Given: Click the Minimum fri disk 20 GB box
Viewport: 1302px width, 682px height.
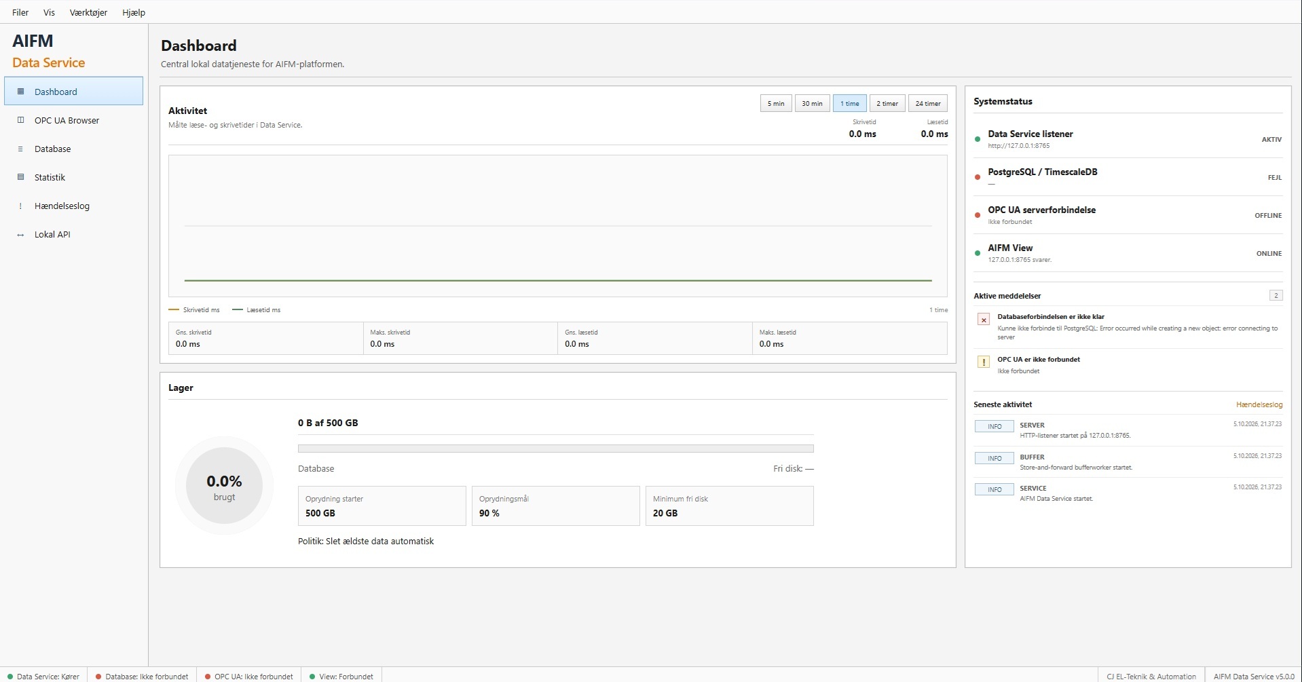Looking at the screenshot, I should (x=730, y=506).
